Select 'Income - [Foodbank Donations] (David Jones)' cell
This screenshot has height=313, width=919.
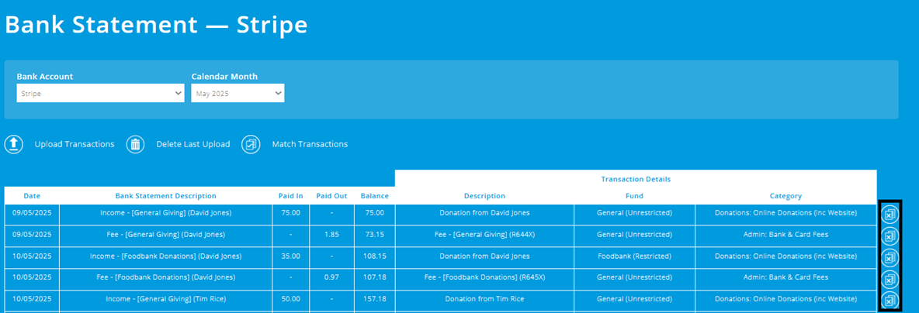pos(166,256)
